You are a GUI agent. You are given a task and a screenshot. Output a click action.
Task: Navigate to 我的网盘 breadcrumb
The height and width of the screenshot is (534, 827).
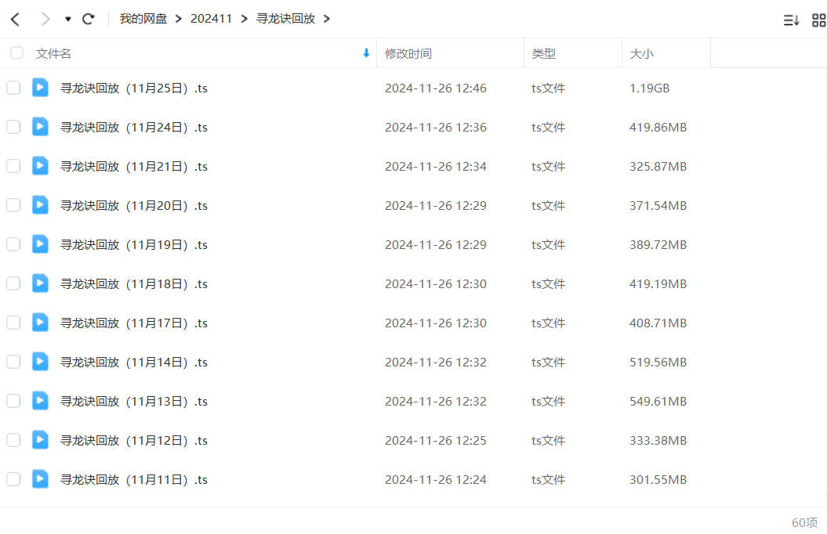[x=143, y=19]
